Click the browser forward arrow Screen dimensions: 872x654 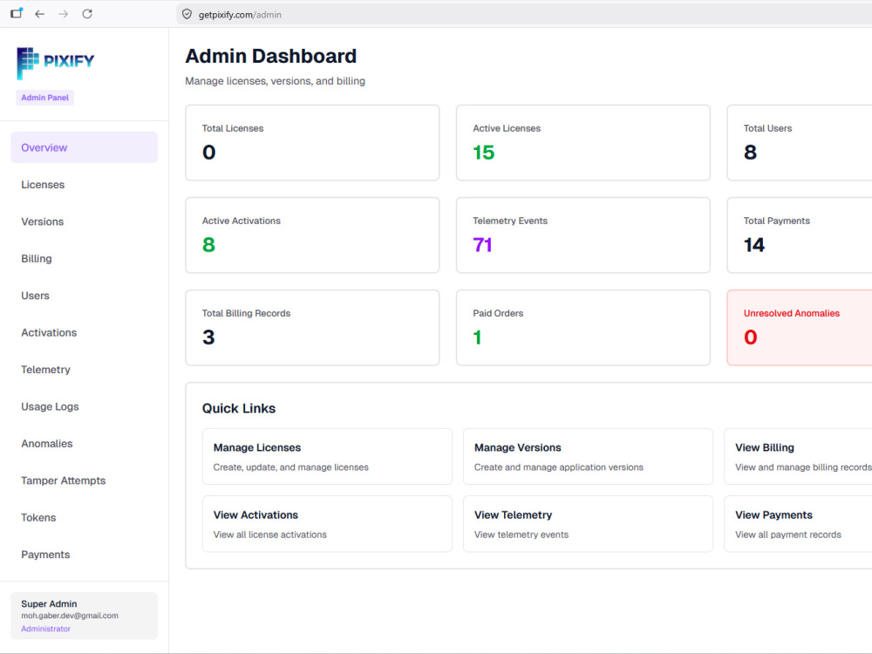coord(64,14)
